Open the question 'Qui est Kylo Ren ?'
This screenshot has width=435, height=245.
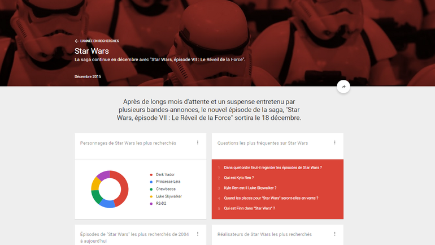point(239,178)
